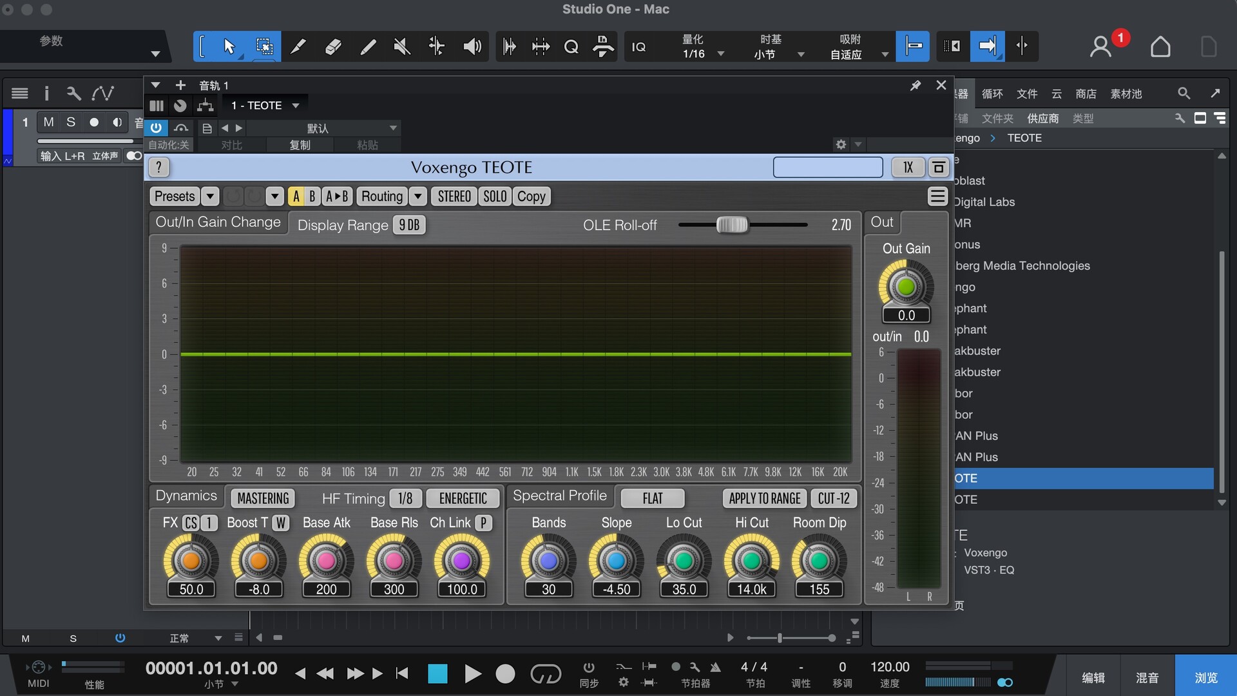The height and width of the screenshot is (696, 1237).
Task: Toggle loop playback in transport
Action: 546,674
